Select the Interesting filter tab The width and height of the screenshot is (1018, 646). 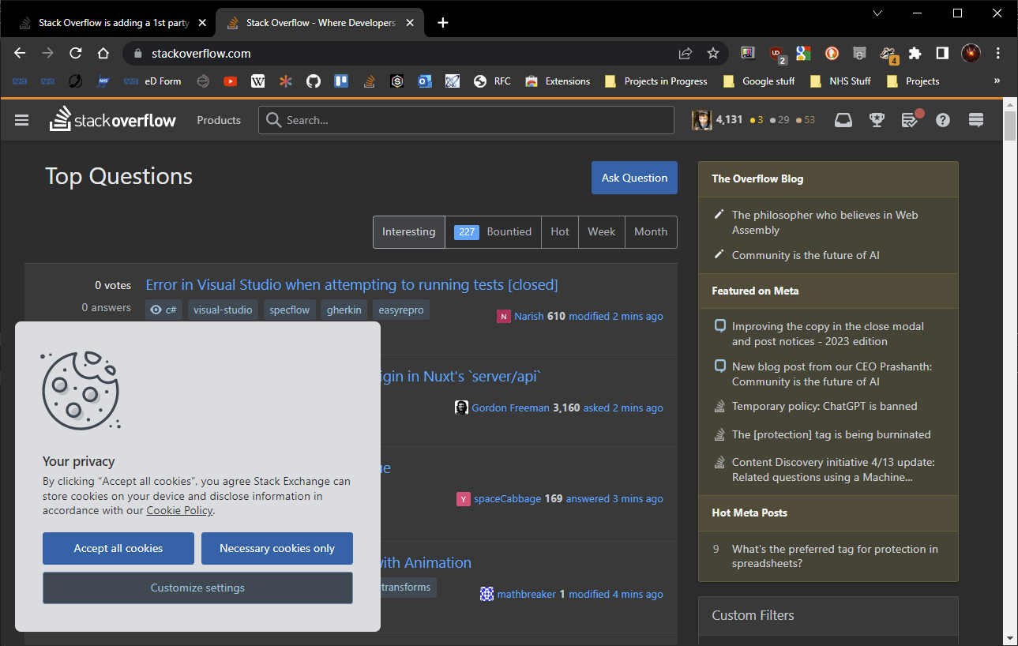pyautogui.click(x=409, y=231)
